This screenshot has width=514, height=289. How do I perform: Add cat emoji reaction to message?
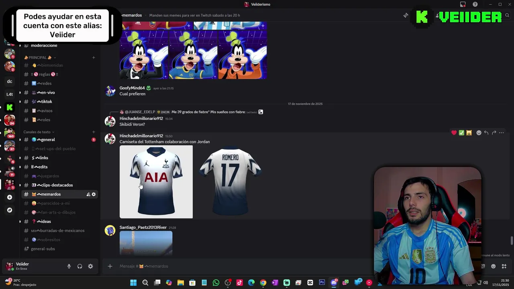[x=469, y=133]
